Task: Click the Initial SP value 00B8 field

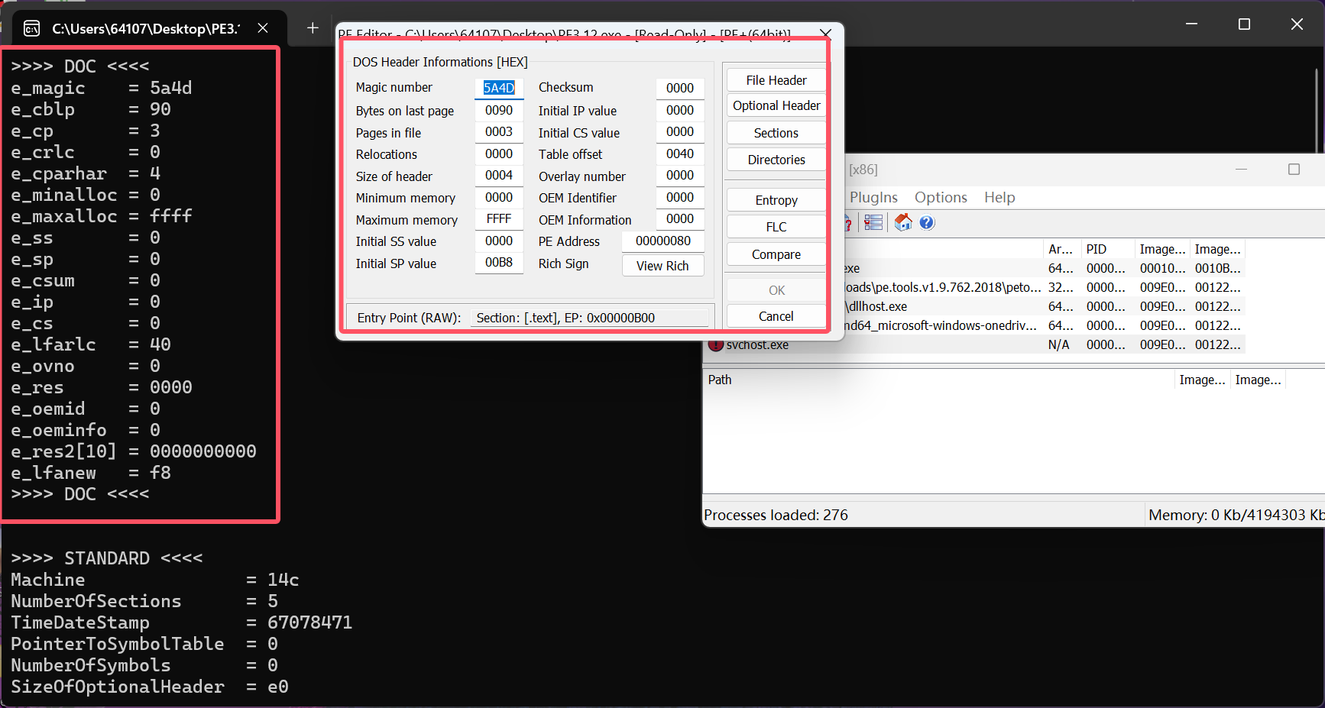Action: [499, 262]
